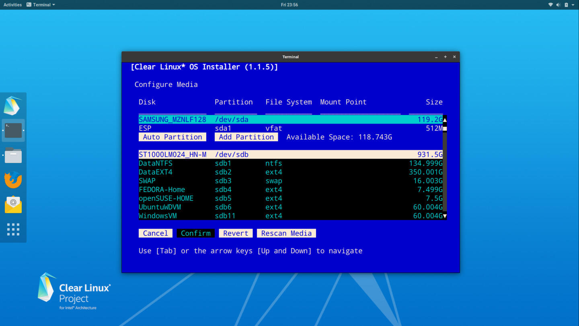Screen dimensions: 579x326
Task: Open the mail client dock icon
Action: [13, 204]
